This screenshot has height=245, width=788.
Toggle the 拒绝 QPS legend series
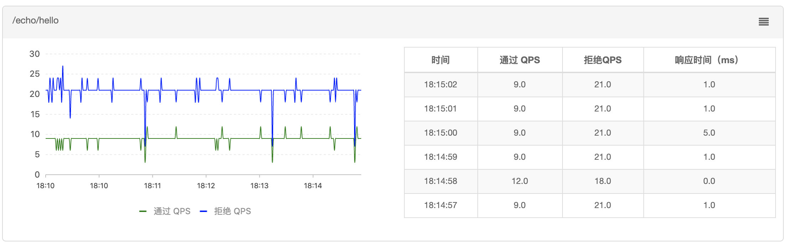click(x=232, y=211)
